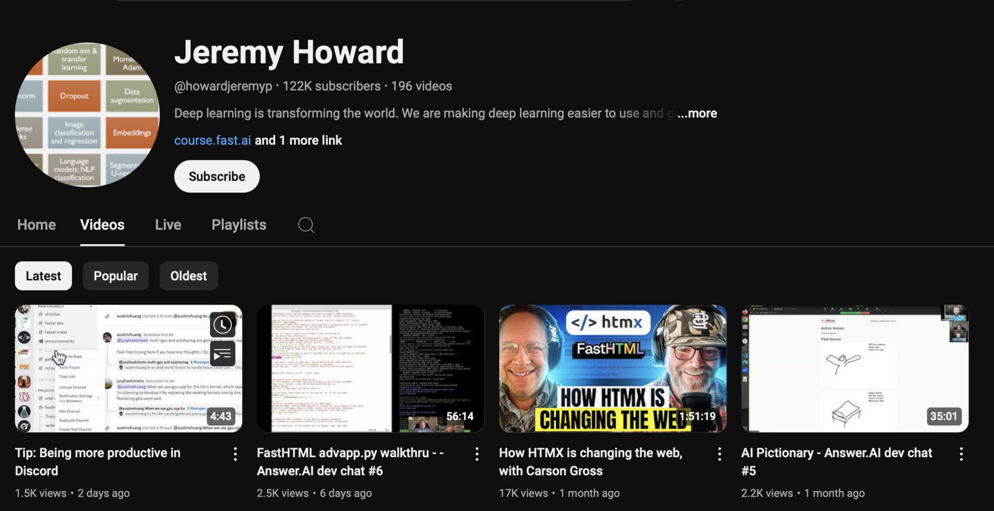Image resolution: width=994 pixels, height=511 pixels.
Task: Click '2.2K views • 1 month ago' text
Action: click(803, 493)
